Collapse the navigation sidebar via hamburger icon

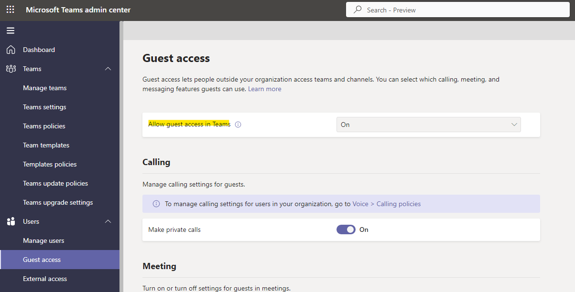[10, 30]
